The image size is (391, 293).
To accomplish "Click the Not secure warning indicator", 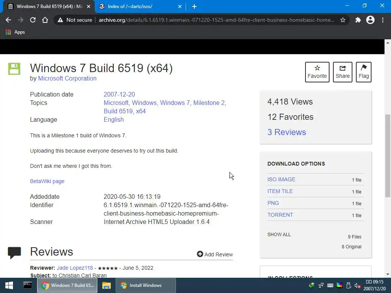I will click(x=75, y=20).
